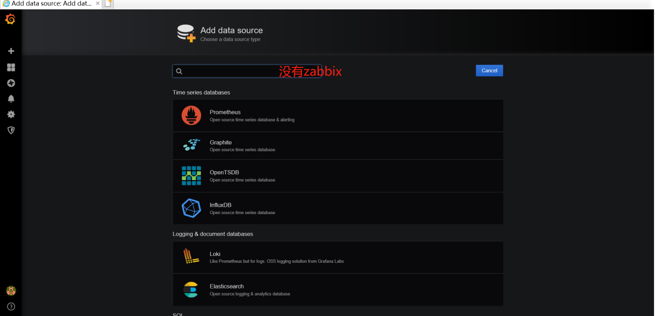Image resolution: width=655 pixels, height=316 pixels.
Task: Open the Help question mark icon
Action: pyautogui.click(x=11, y=307)
